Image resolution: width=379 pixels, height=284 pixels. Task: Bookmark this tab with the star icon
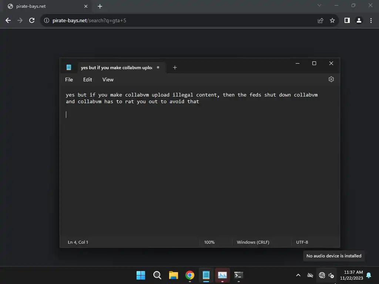[332, 21]
